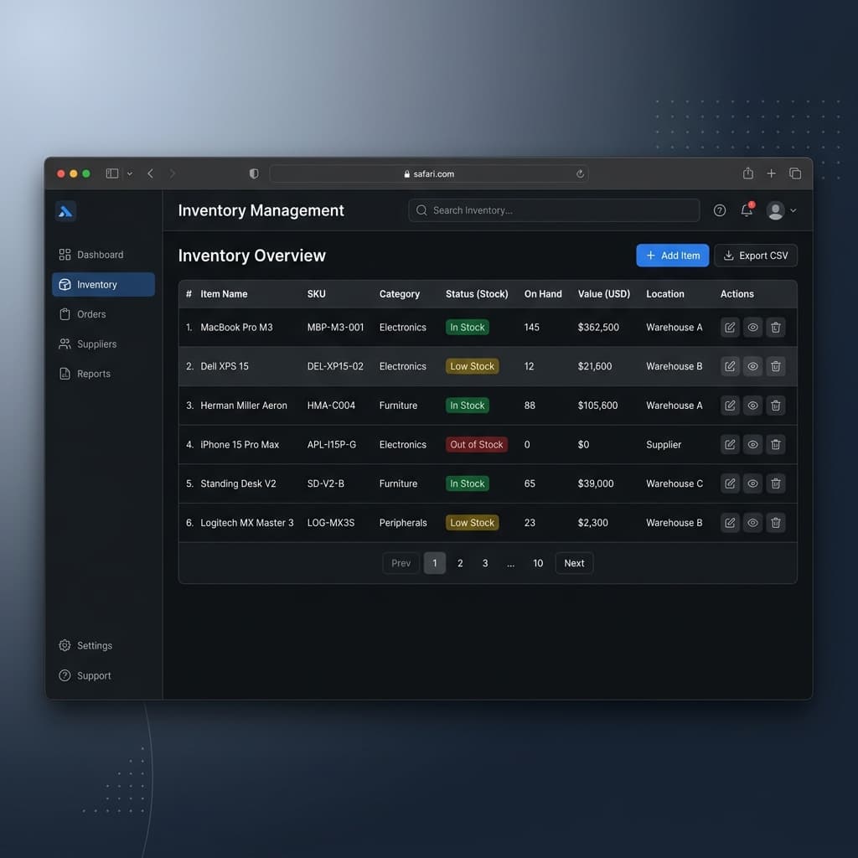
Task: Edit the Herman Miller Aeron row
Action: coord(730,406)
